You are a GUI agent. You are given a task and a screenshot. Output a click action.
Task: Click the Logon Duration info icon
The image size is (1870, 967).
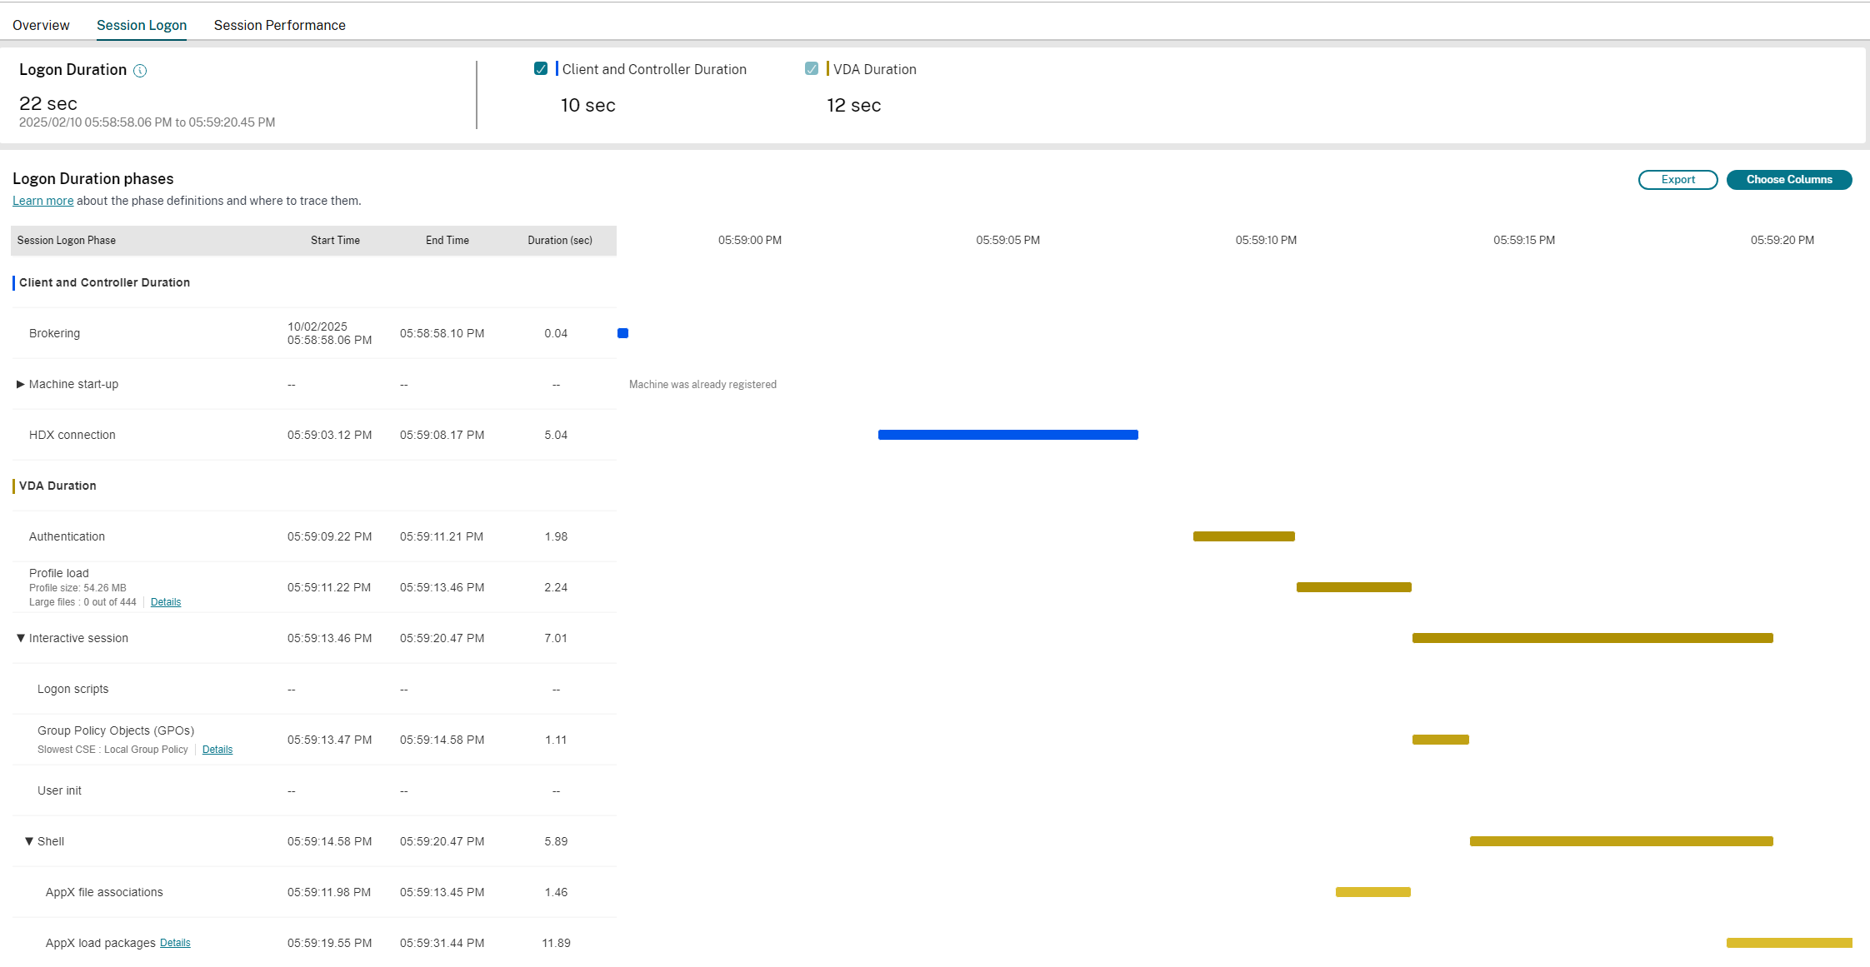(x=140, y=71)
